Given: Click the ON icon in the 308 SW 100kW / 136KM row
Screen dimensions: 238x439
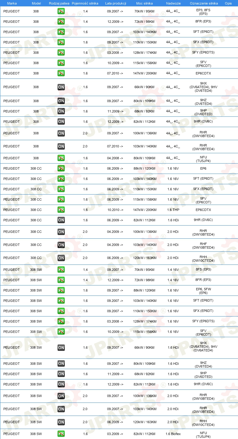Looking at the screenshot, I should 61,396.
